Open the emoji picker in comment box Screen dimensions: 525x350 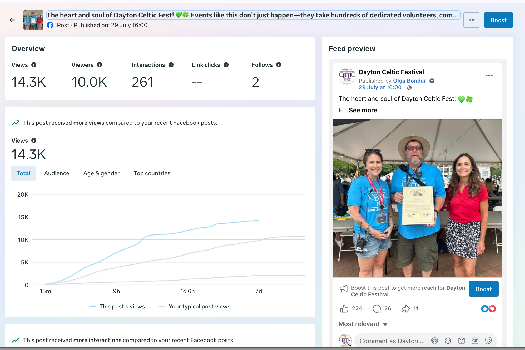point(448,341)
